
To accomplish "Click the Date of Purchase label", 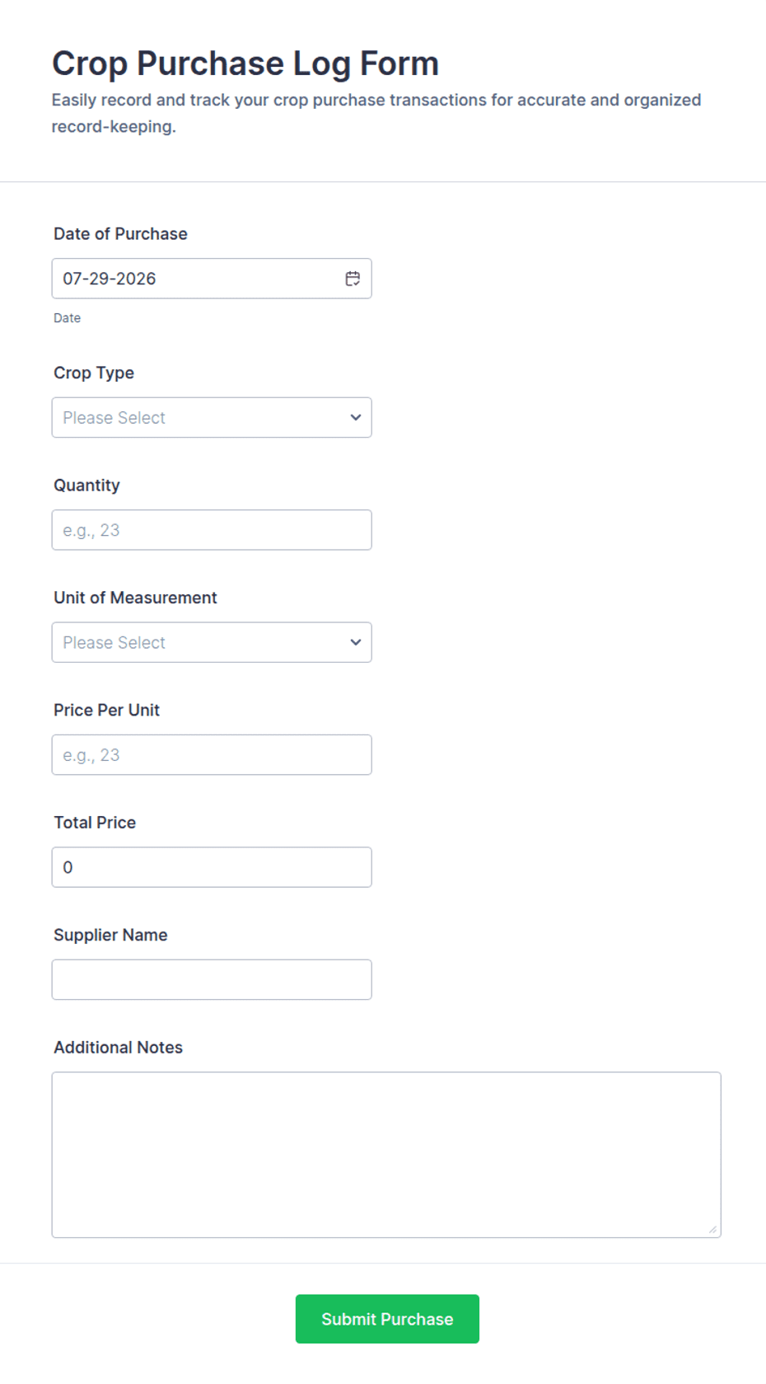I will coord(120,234).
